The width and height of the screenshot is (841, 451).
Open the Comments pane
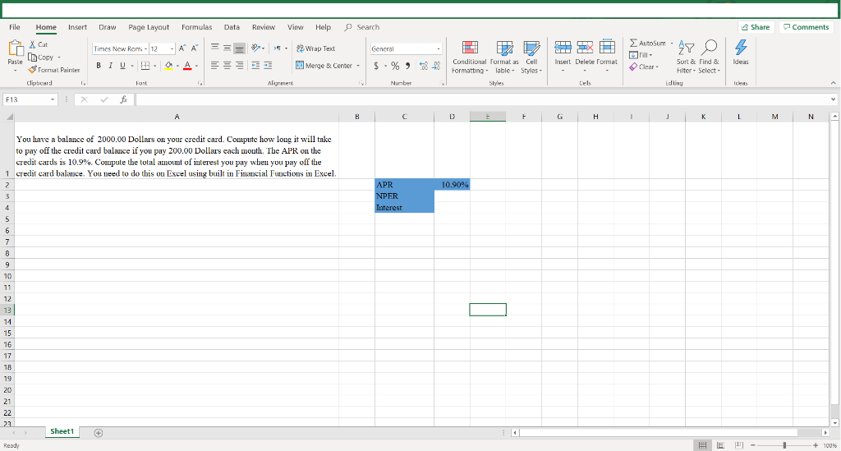(x=807, y=27)
